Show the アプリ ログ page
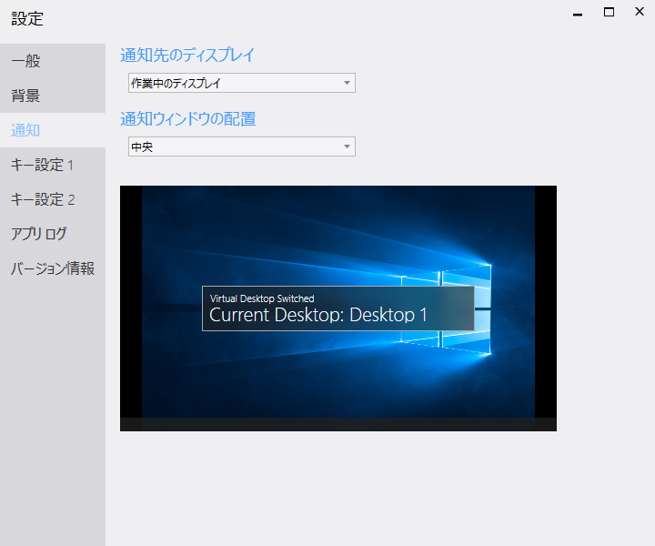Screen dimensions: 655x546 tap(53, 234)
